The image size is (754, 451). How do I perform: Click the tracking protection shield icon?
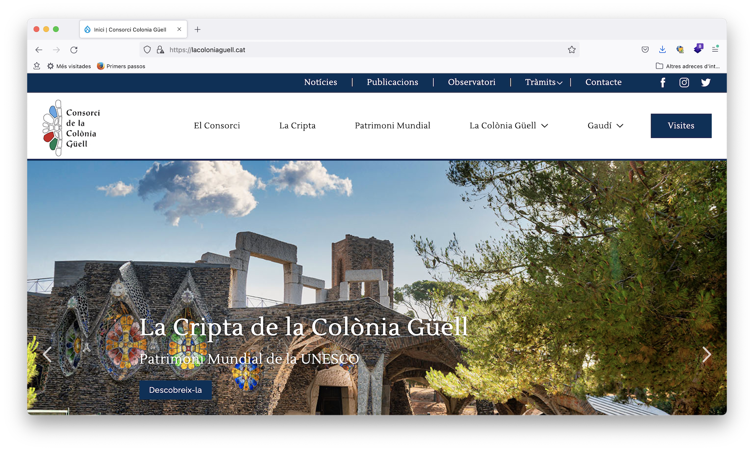click(x=147, y=50)
